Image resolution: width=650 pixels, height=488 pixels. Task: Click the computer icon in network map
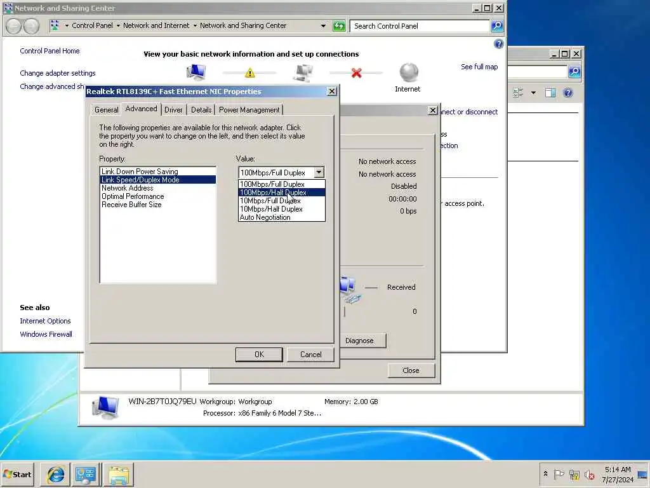click(196, 72)
